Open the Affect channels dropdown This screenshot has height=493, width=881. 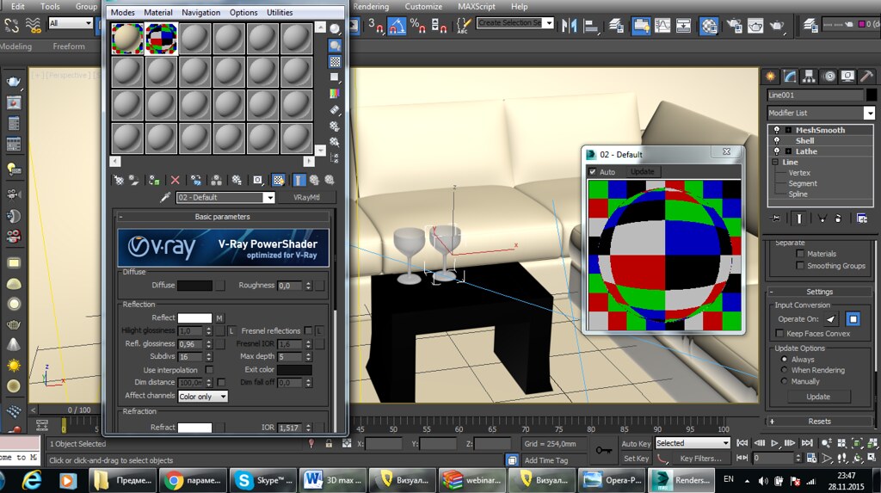[202, 397]
